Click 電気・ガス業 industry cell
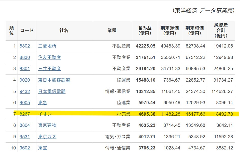240x152 pixels. [x=118, y=137]
